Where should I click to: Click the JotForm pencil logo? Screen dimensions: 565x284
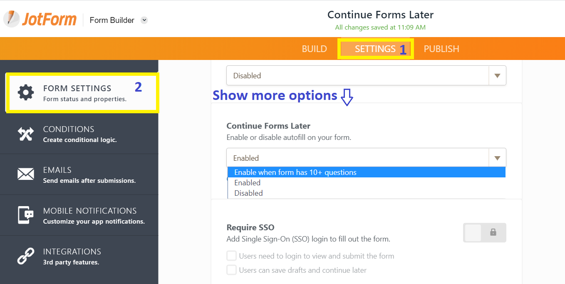12,19
